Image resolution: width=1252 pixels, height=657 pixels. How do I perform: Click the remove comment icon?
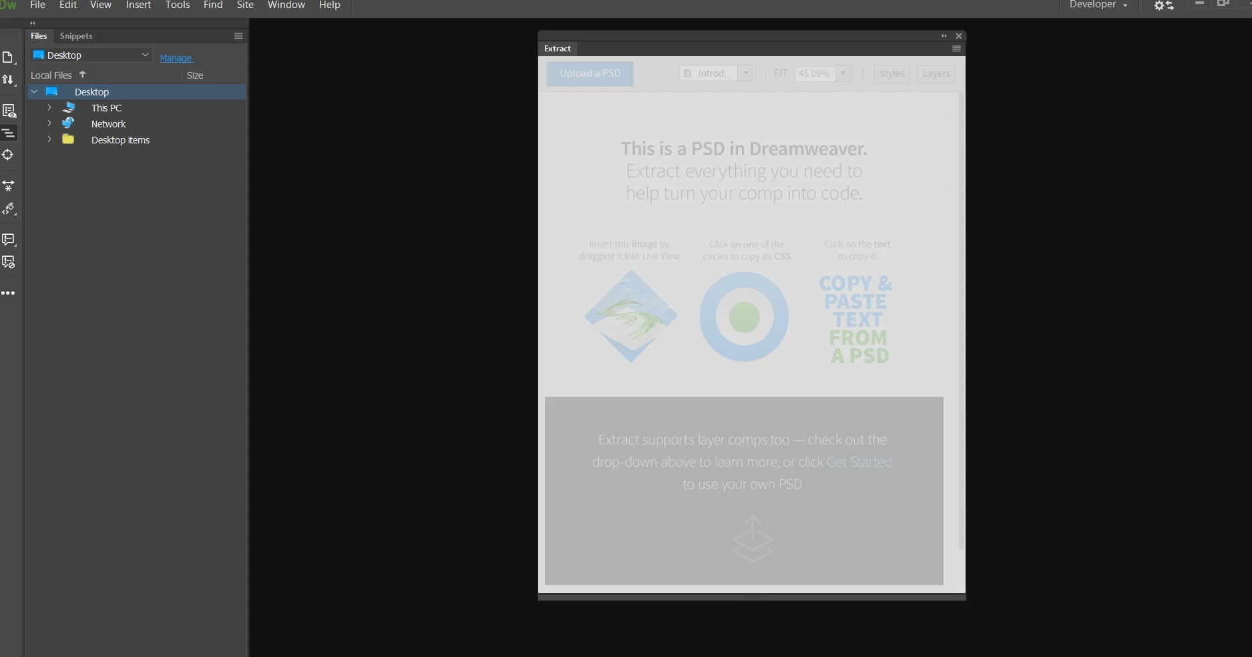8,262
